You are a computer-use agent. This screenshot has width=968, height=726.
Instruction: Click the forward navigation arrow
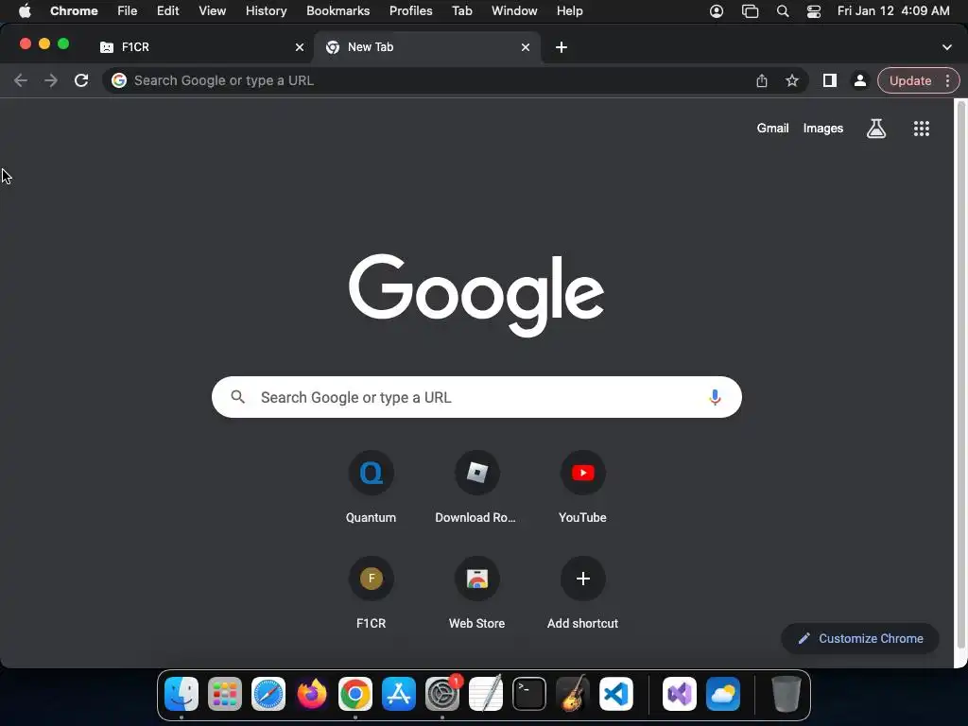tap(51, 80)
